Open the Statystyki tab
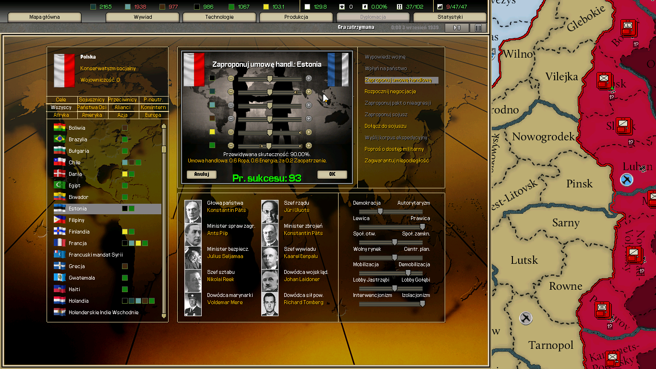Image resolution: width=656 pixels, height=369 pixels. click(x=450, y=17)
